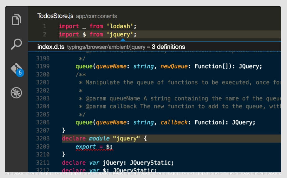Click line number 3202 in peek view
The width and height of the screenshot is (287, 178).
pyautogui.click(x=43, y=90)
